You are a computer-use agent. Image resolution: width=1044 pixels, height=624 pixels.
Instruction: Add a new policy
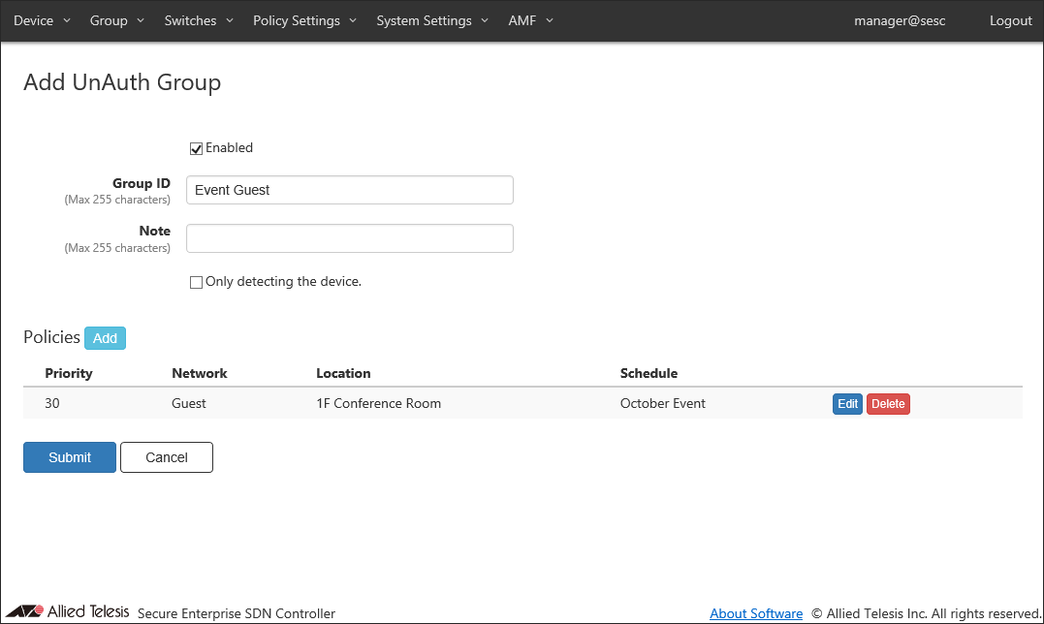click(105, 338)
